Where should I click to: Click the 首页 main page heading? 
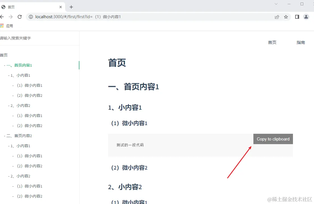click(117, 63)
